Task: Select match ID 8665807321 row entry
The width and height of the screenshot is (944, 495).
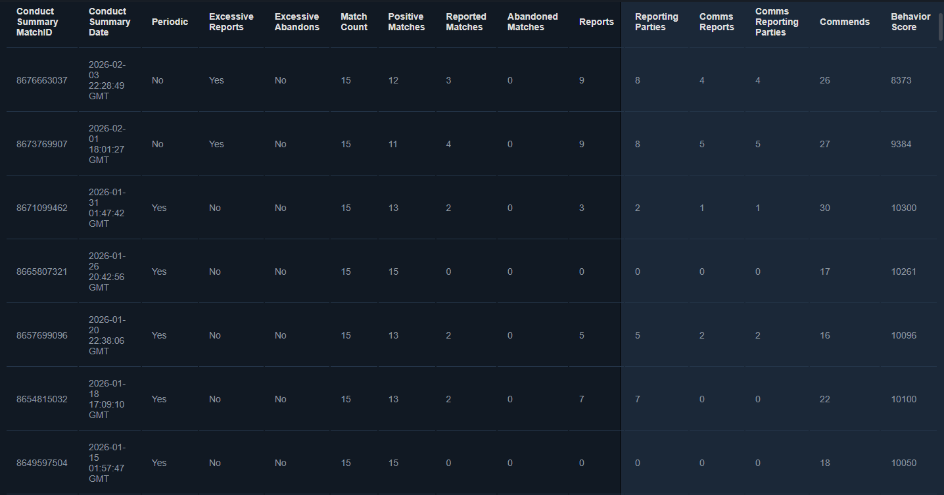Action: 42,271
